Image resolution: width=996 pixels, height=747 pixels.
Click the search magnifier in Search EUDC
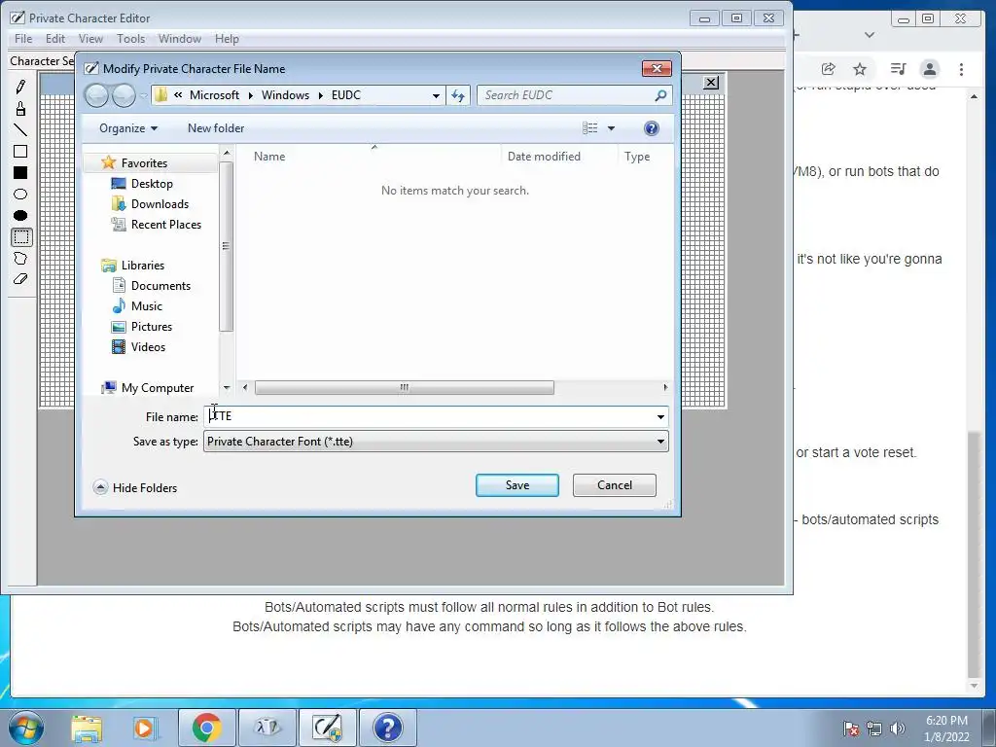pos(660,95)
